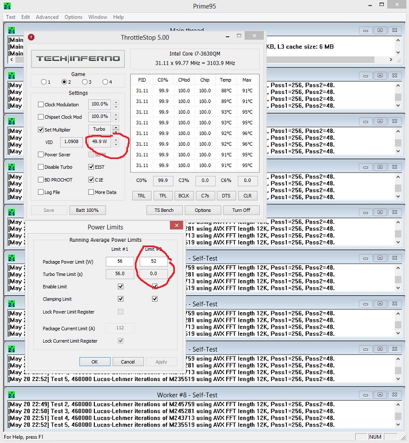Image resolution: width=409 pixels, height=443 pixels.
Task: Click the C7s button
Action: tap(205, 196)
